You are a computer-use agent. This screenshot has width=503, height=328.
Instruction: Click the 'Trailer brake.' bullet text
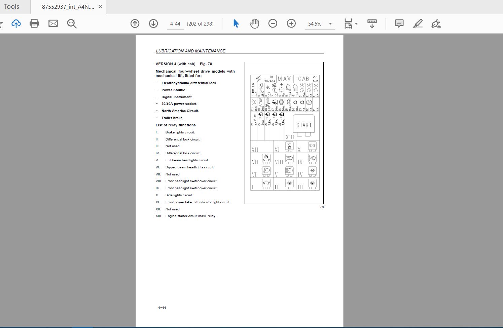(172, 118)
